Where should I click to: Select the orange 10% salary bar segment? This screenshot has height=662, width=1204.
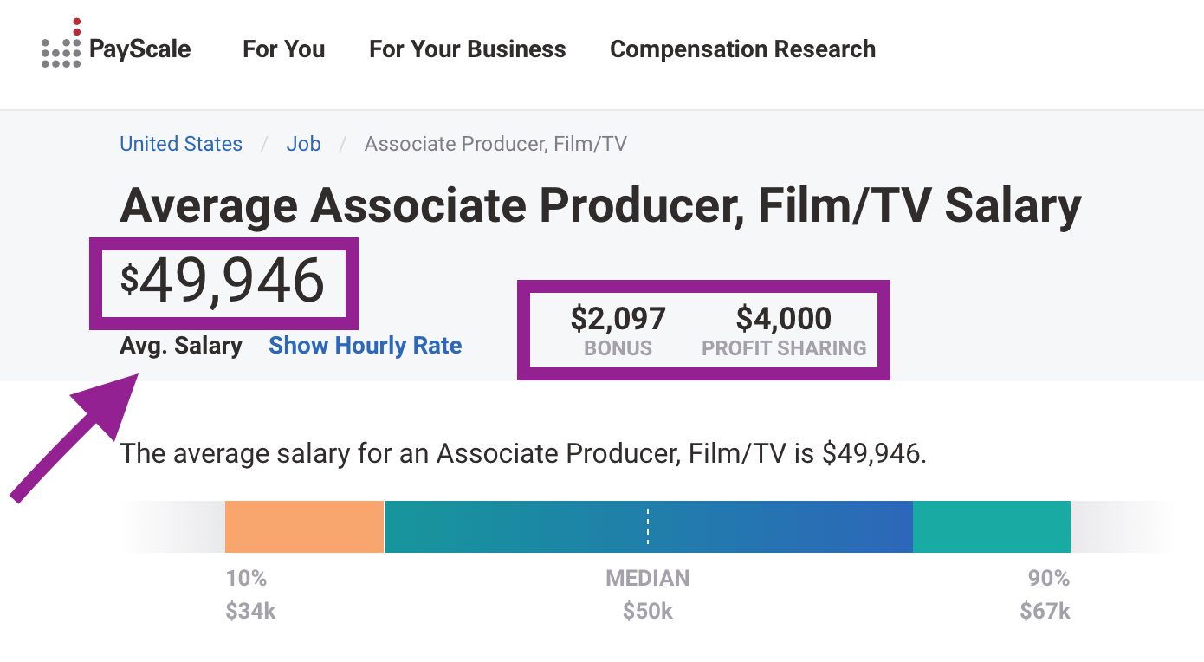[x=304, y=527]
